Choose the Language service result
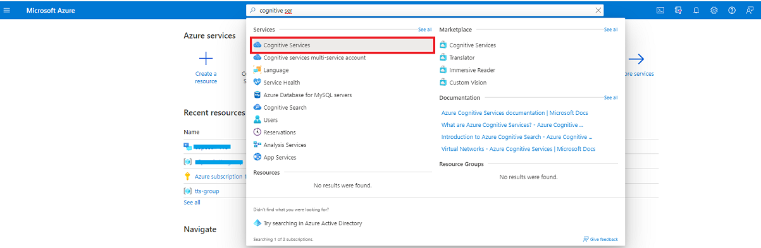Viewport: 761px width, 248px height. pos(276,70)
